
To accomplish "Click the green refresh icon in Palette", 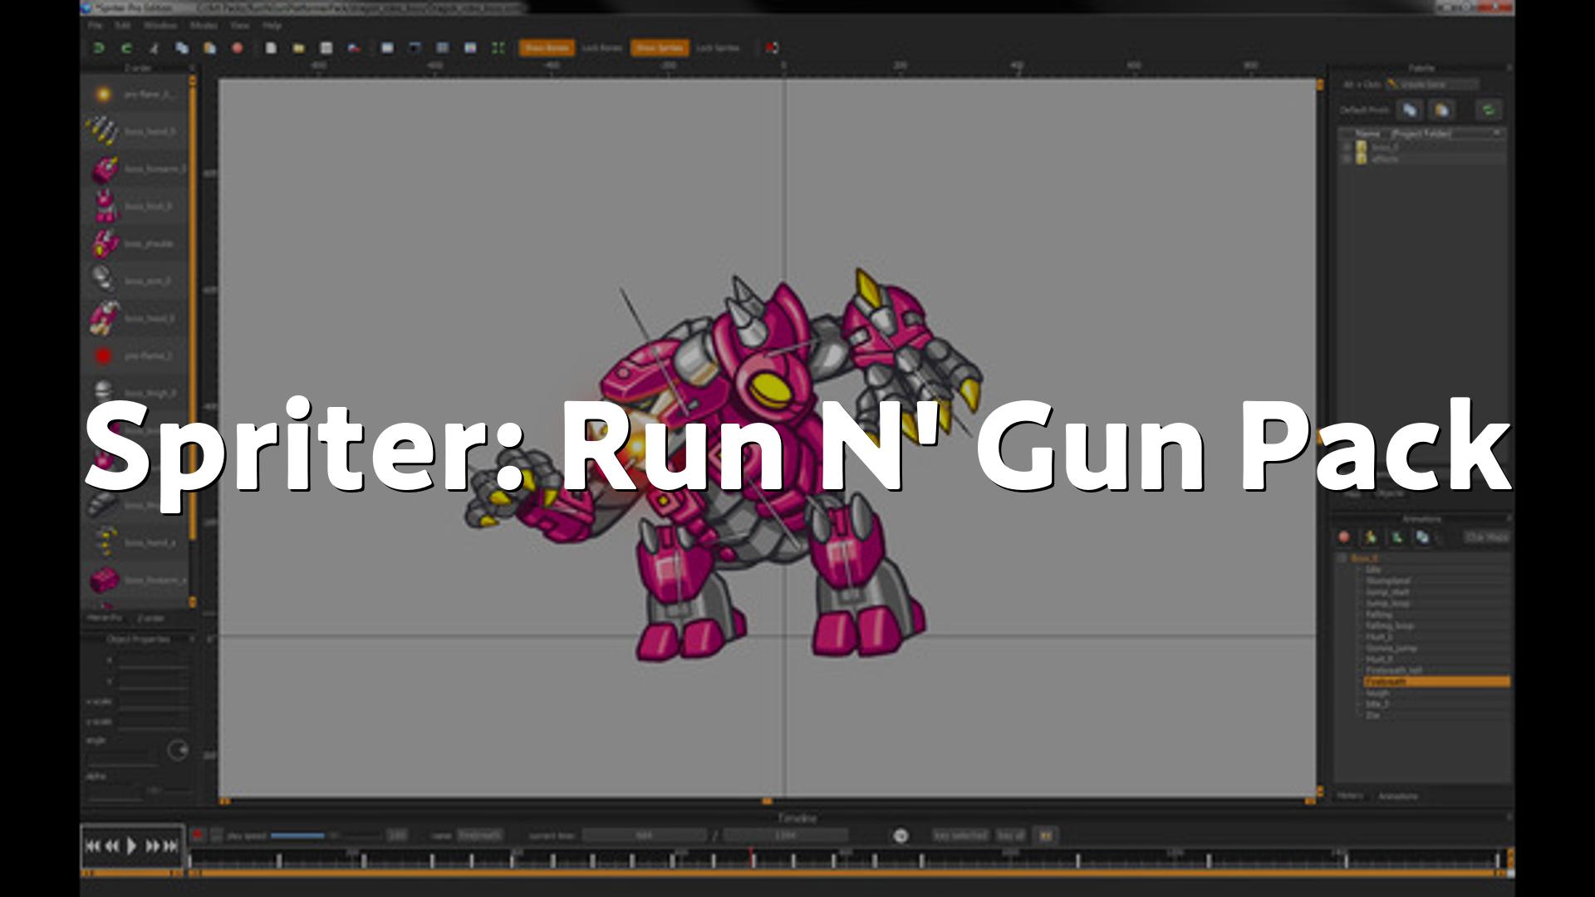I will [x=1488, y=110].
